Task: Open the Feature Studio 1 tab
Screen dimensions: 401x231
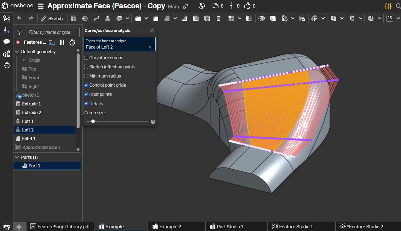Action: click(302, 227)
